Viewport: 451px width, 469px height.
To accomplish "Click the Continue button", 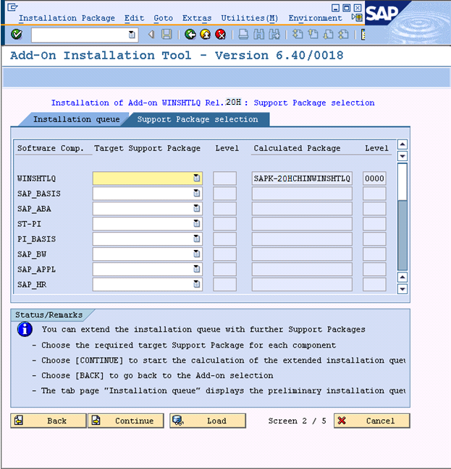I will pos(126,421).
